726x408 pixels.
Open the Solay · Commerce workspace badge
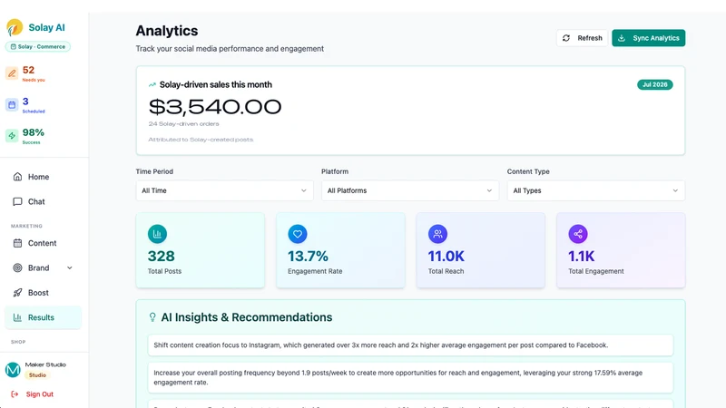click(38, 47)
